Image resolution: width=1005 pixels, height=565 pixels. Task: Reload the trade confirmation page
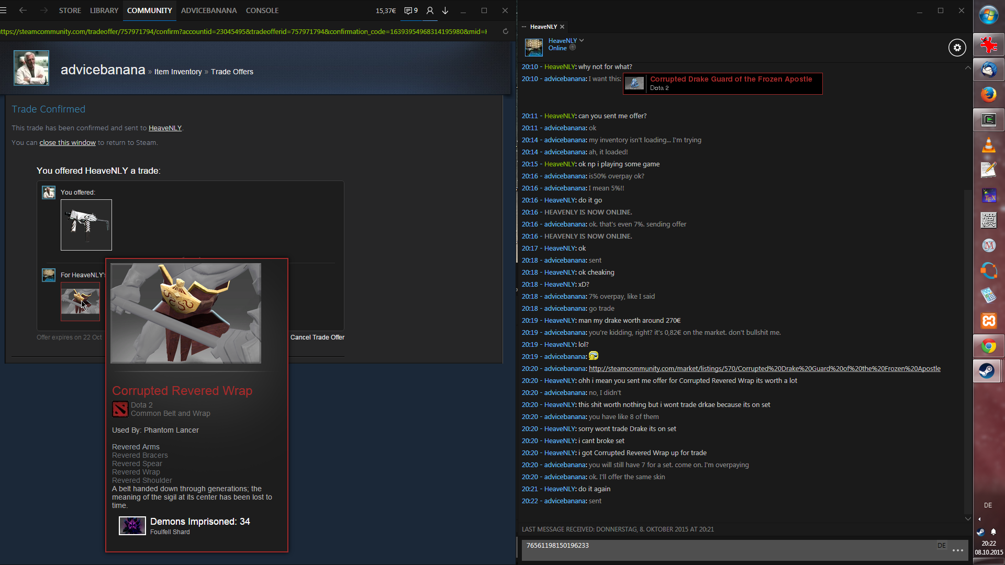pyautogui.click(x=505, y=31)
